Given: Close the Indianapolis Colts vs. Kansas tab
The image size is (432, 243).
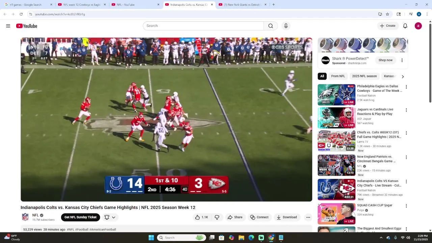Looking at the screenshot, I should 212,5.
